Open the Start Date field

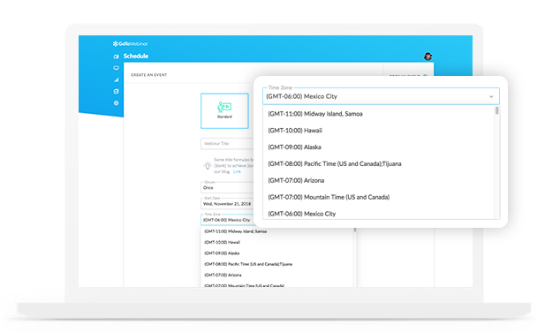pos(227,203)
